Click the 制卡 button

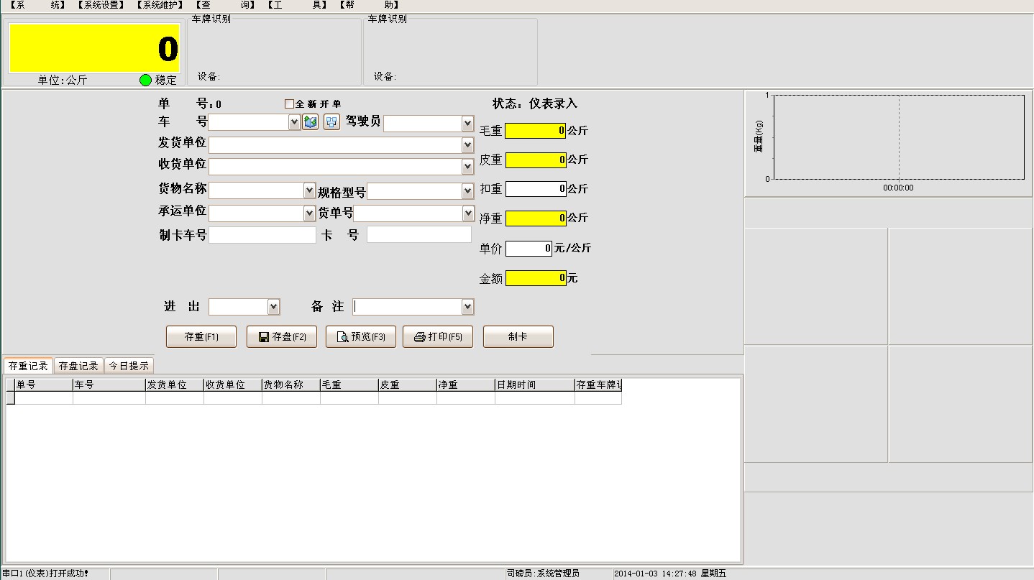tap(518, 336)
